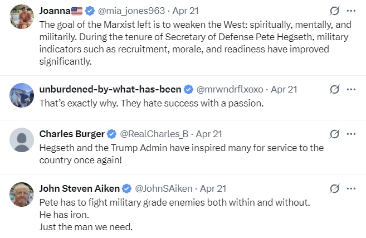
Task: Open Joanna's profile picture
Action: tap(22, 17)
